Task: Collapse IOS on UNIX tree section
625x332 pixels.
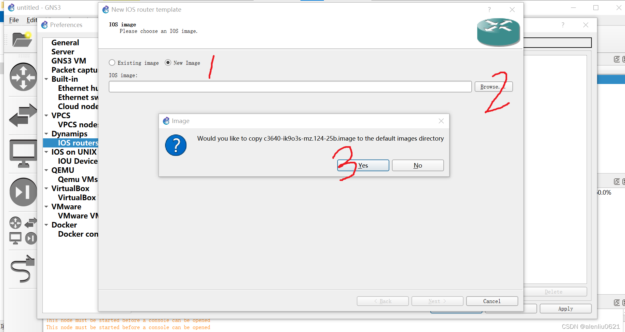Action: click(x=47, y=152)
